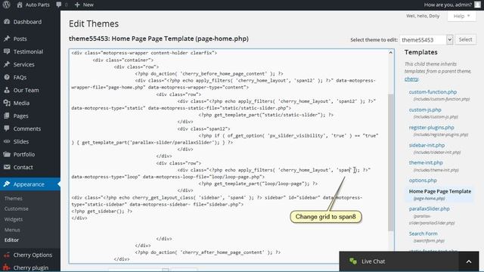Open custom-function.php template
Viewport: 484px width, 272px height.
433,92
